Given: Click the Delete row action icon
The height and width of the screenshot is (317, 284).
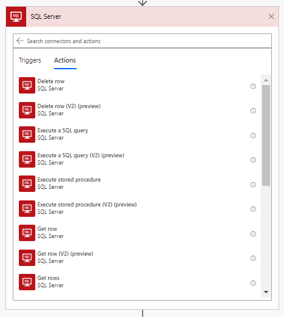Looking at the screenshot, I should 27,85.
